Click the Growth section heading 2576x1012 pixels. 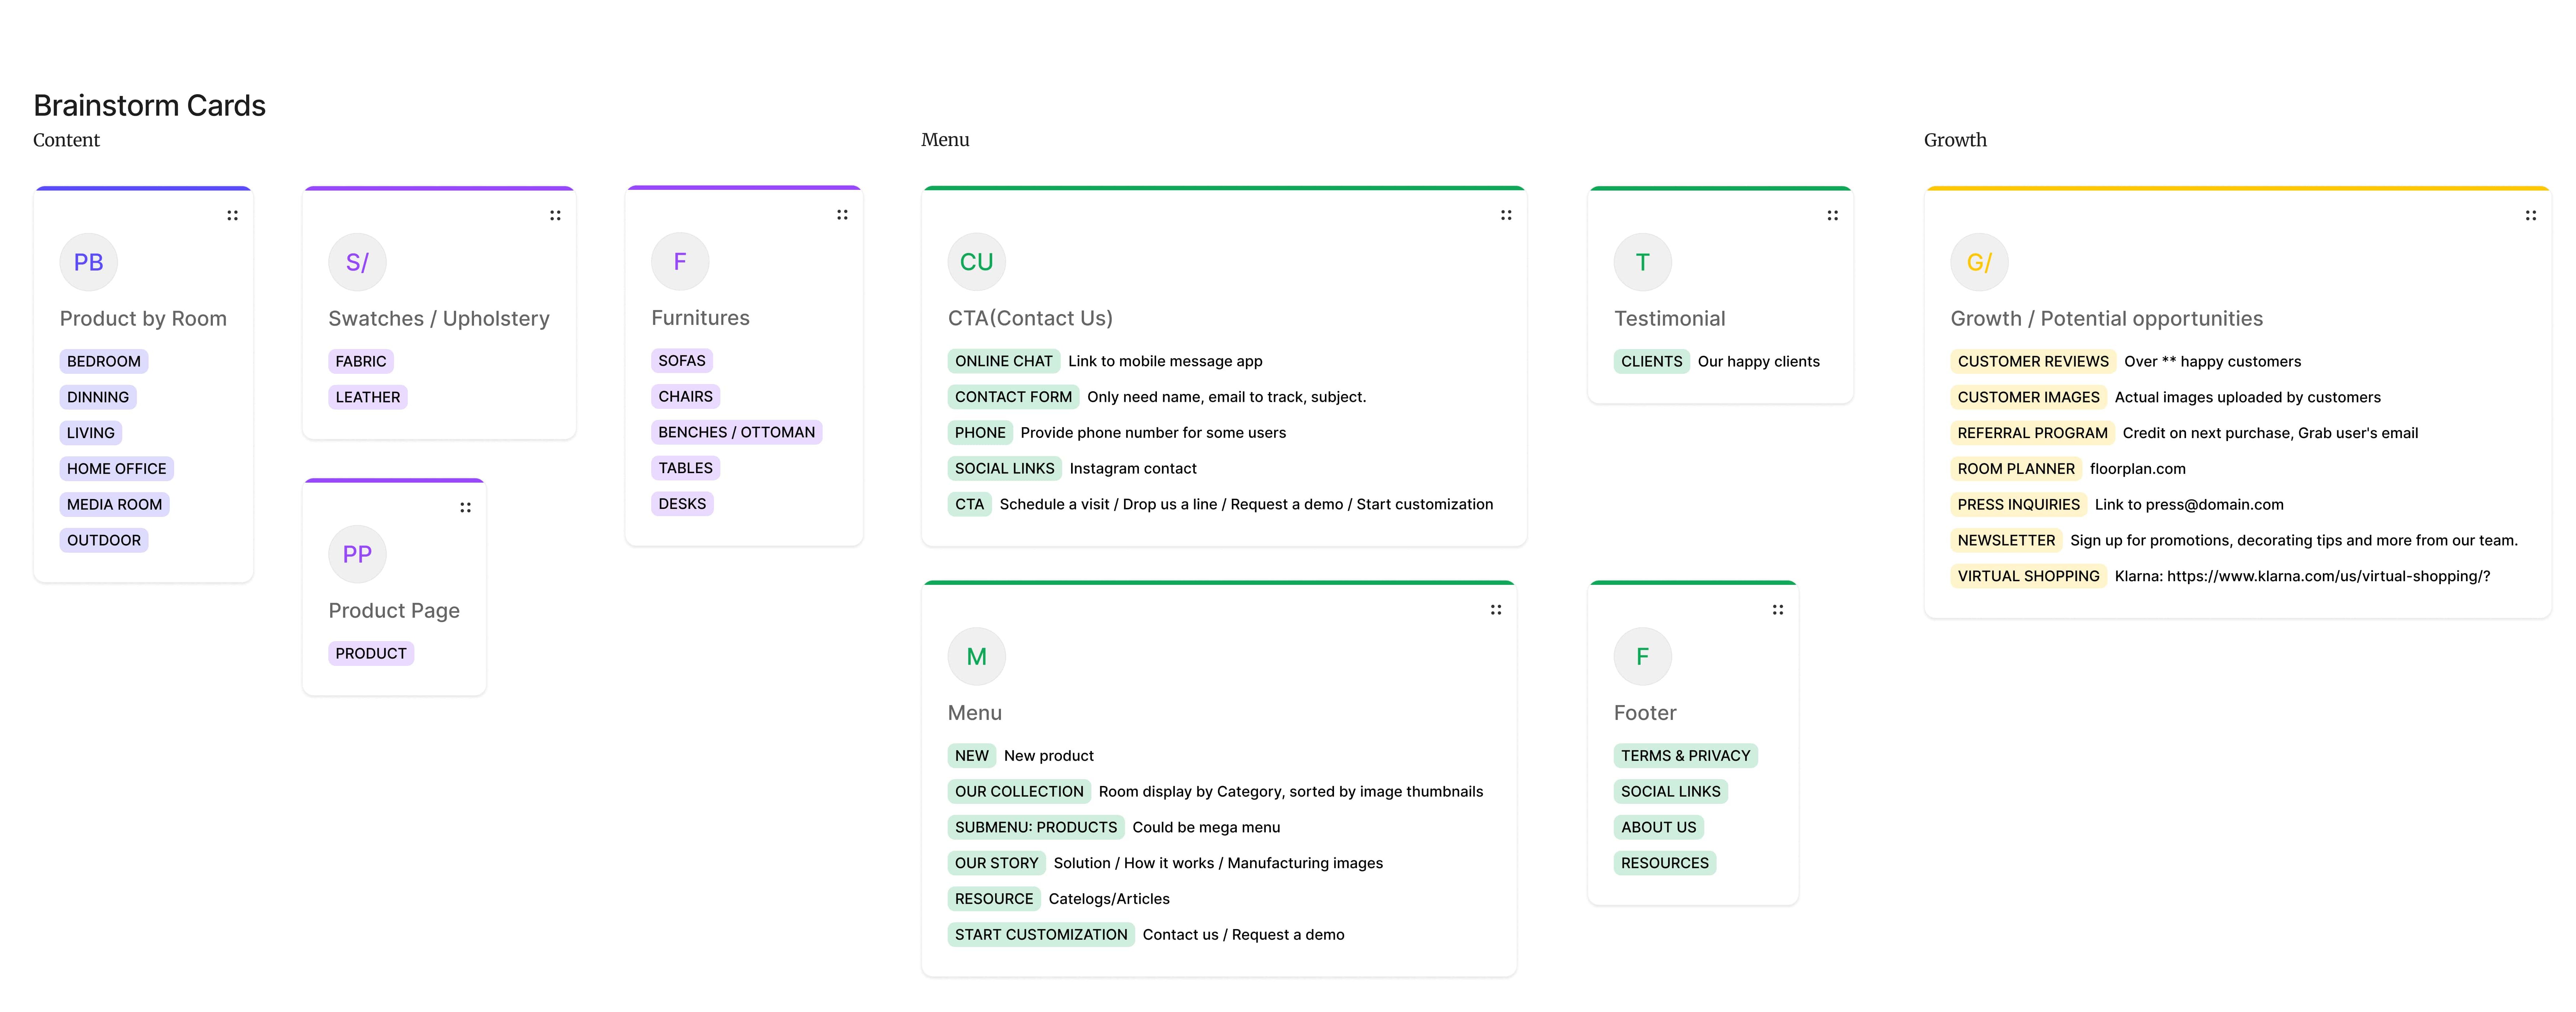pyautogui.click(x=1954, y=140)
